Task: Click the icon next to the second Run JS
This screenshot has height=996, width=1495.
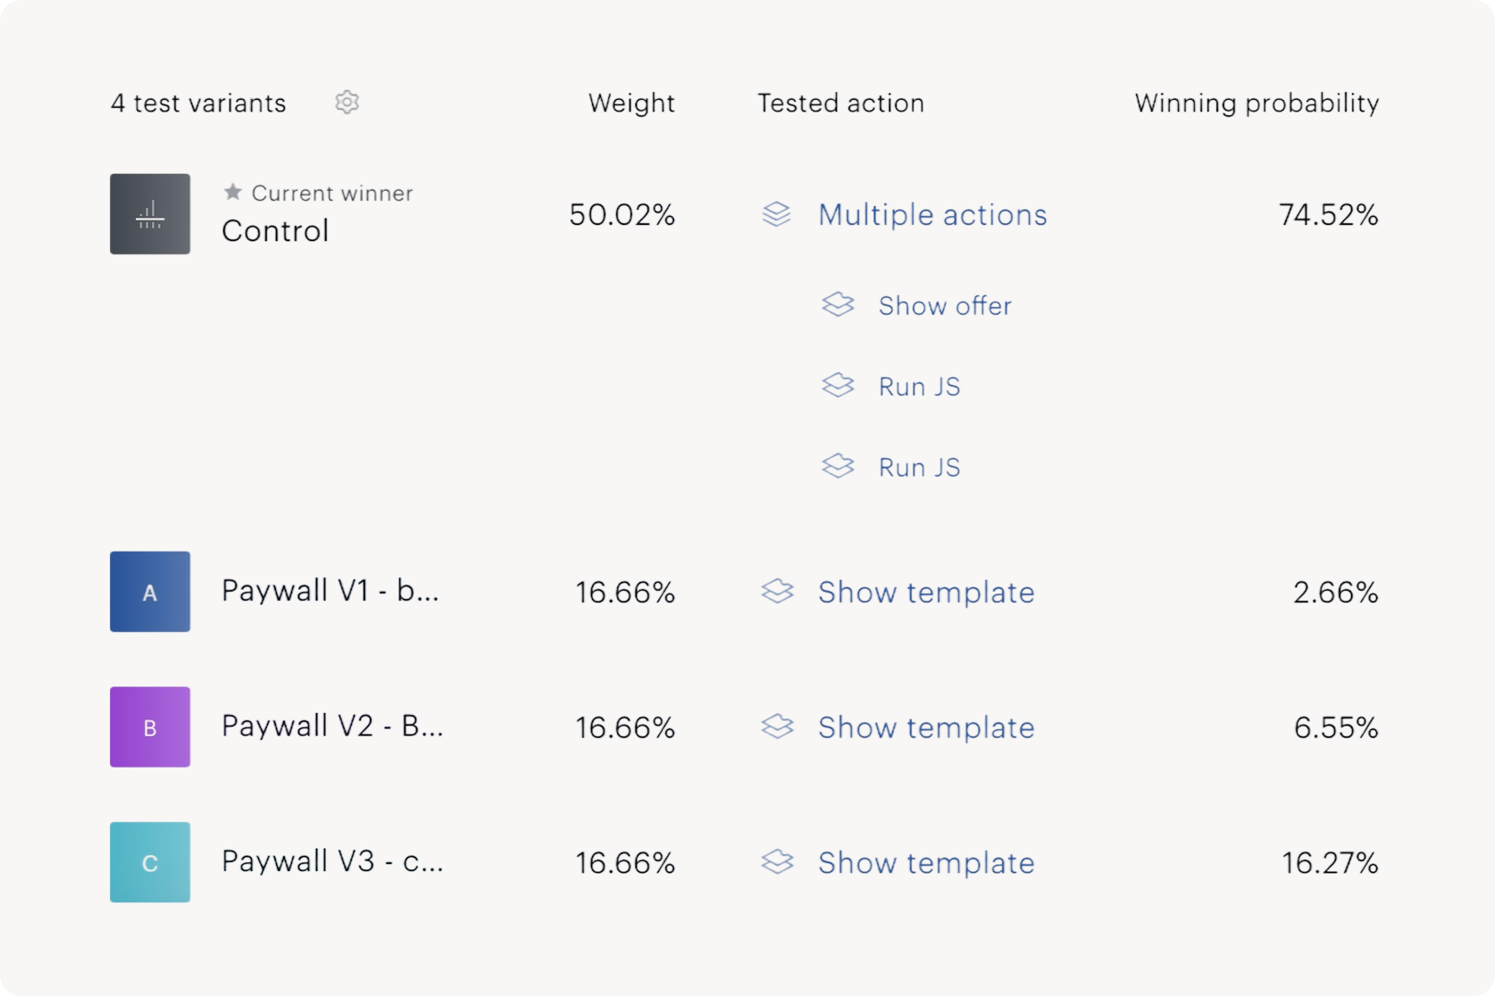Action: tap(838, 466)
